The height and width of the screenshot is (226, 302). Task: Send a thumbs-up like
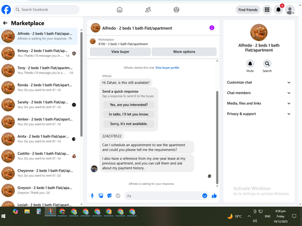214,196
